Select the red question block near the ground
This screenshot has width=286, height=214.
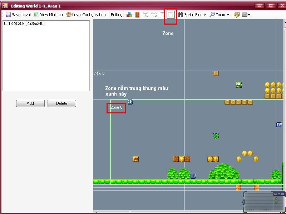(136, 159)
